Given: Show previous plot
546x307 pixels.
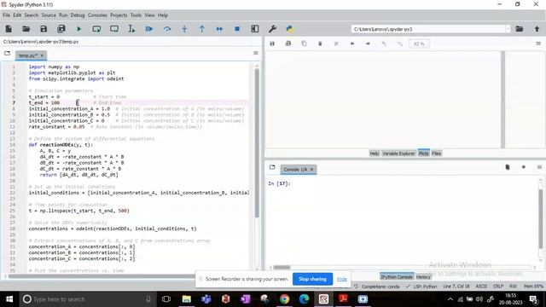Looking at the screenshot, I should (x=352, y=43).
